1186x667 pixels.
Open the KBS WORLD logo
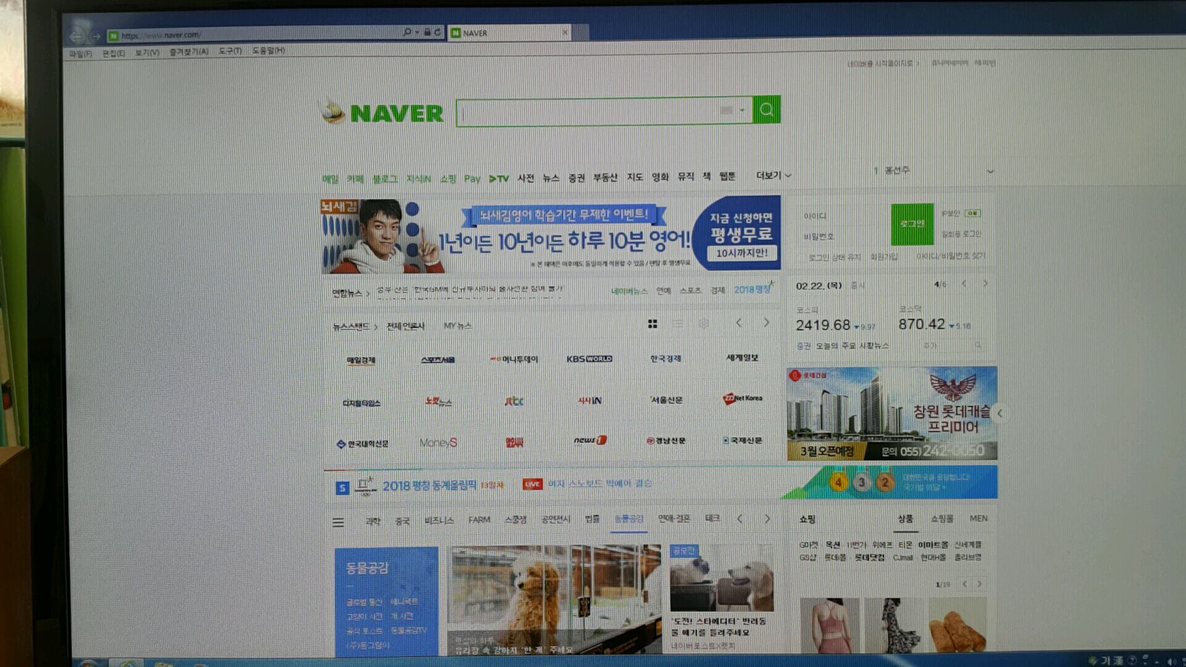click(589, 359)
